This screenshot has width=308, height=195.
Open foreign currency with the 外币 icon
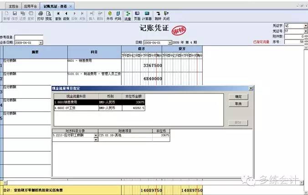pyautogui.click(x=110, y=15)
